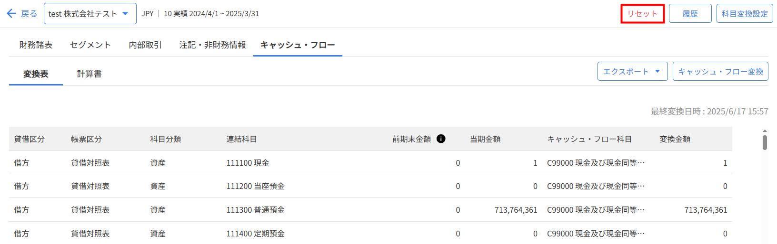Viewport: 777px width, 244px height.
Task: Select the 変換表 sub-tab
Action: tap(36, 74)
